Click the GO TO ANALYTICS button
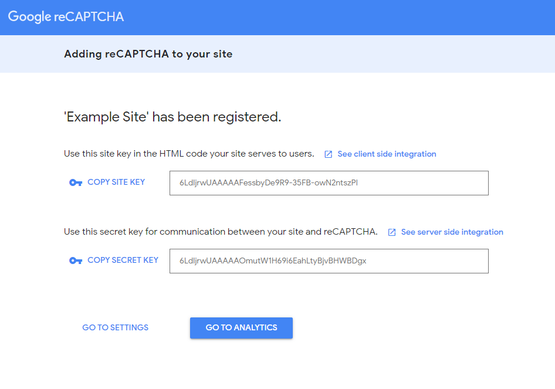Viewport: 555px width, 389px height. pos(241,328)
